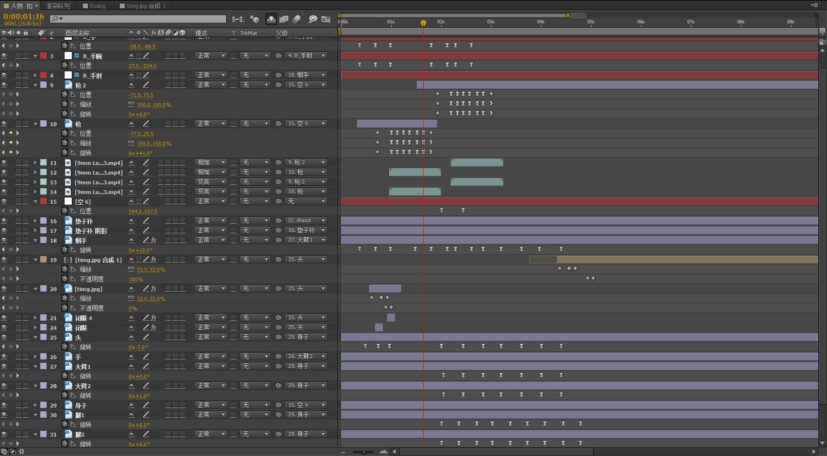The image size is (827, 456).
Task: Click the stopwatch for 枪 缩放 property
Action: click(x=65, y=143)
